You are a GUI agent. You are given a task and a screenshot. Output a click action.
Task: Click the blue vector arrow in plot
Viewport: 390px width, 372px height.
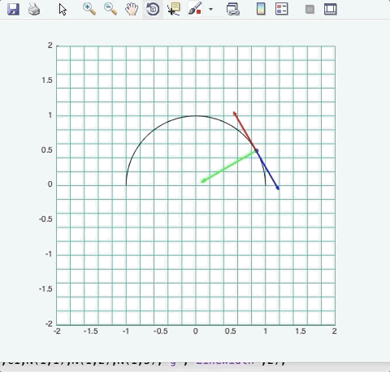267,170
